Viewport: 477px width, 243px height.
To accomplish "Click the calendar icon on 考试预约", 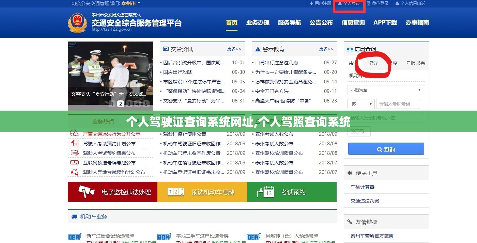I will click(x=266, y=192).
